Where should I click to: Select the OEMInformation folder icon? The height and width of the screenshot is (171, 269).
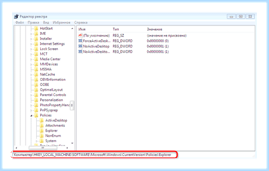click(x=36, y=79)
